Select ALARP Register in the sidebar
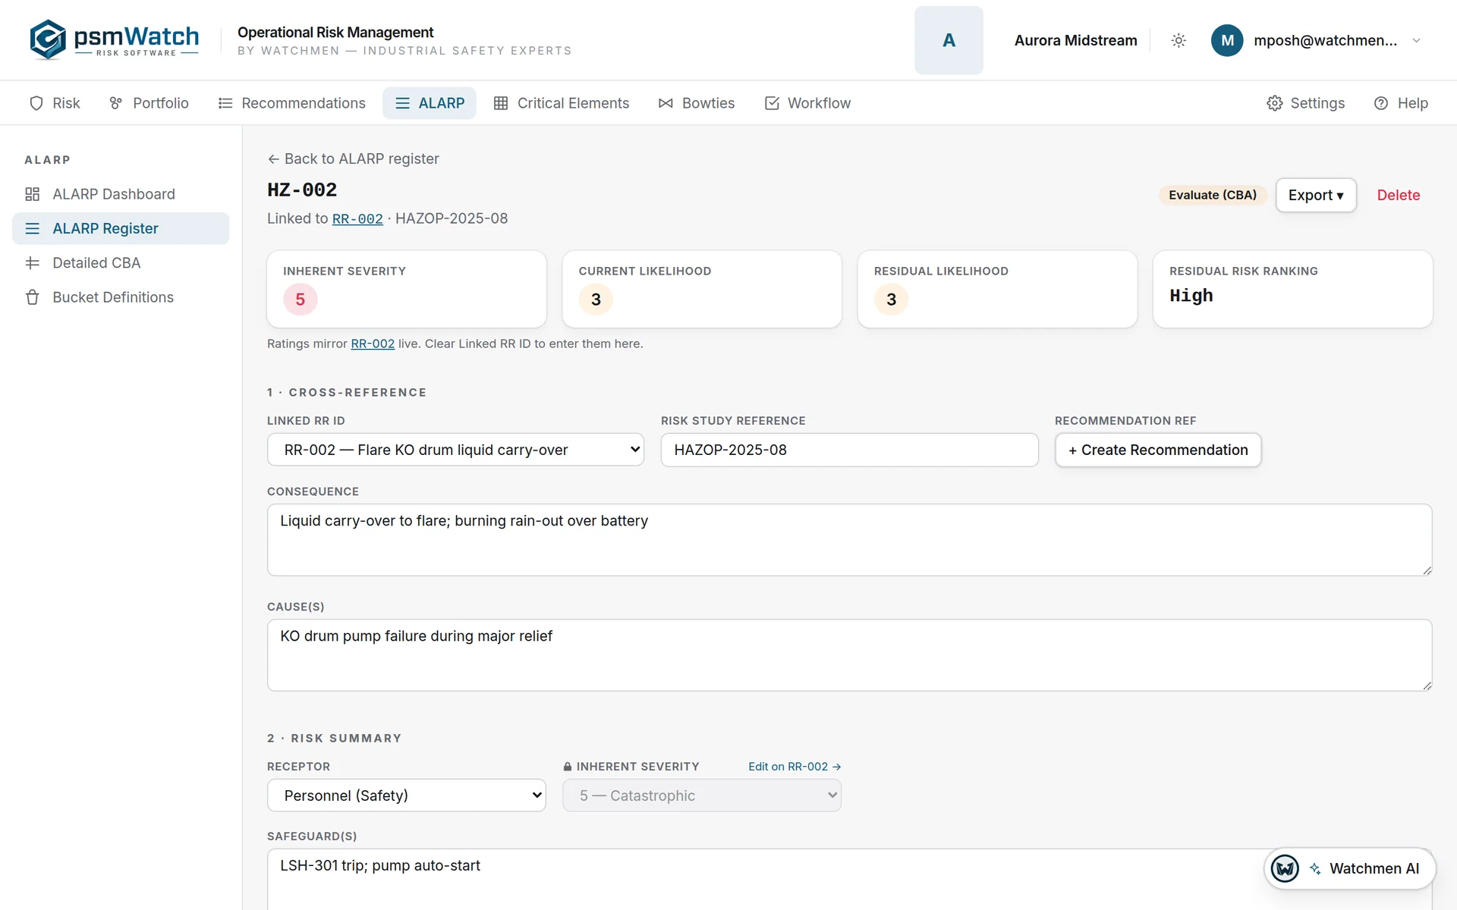 pos(121,228)
